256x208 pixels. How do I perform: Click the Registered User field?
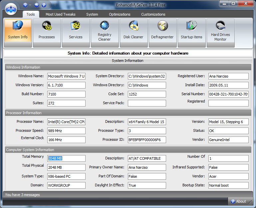click(228, 76)
